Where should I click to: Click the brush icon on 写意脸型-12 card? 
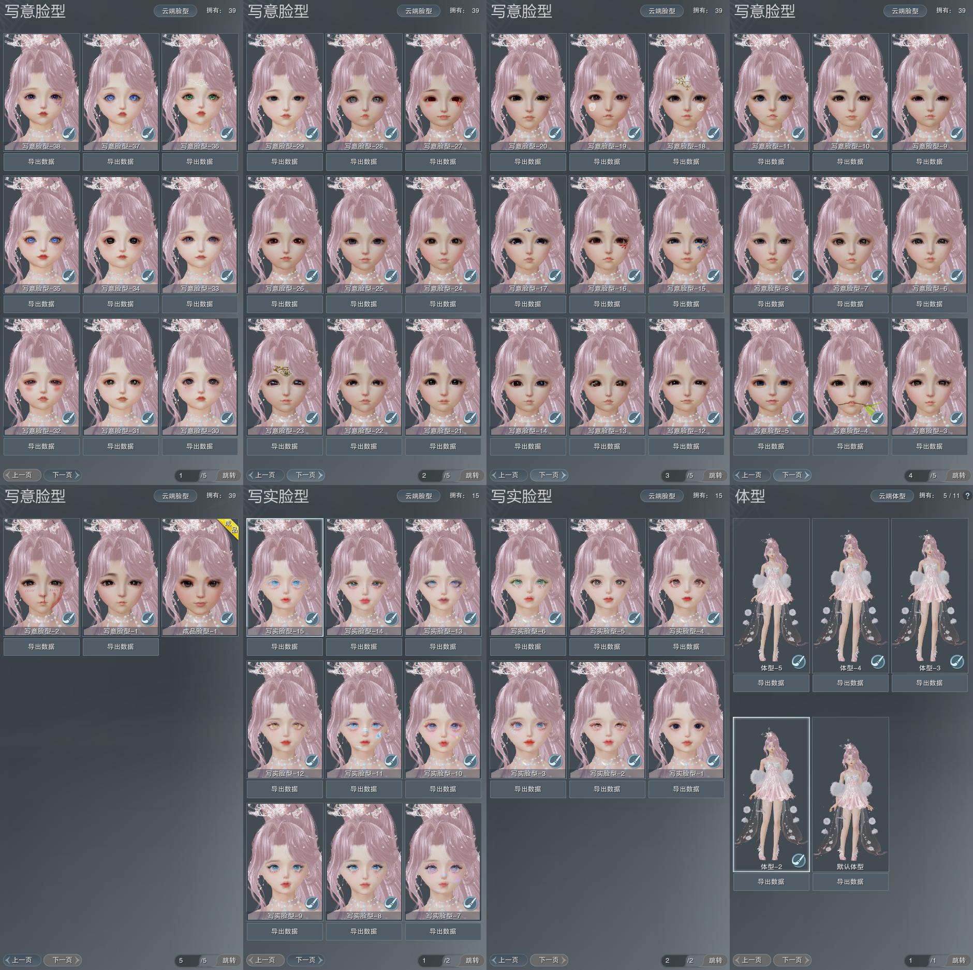(714, 418)
